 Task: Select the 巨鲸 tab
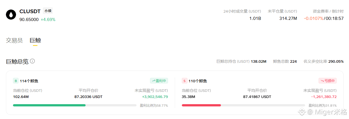(x=35, y=40)
